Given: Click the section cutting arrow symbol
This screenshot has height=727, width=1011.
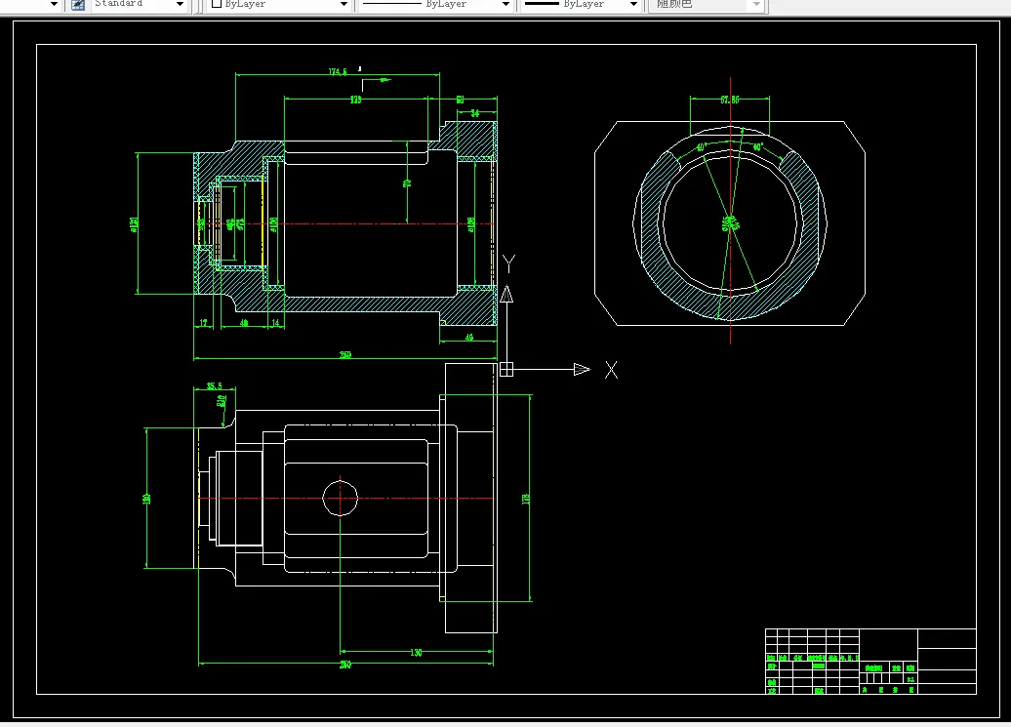Looking at the screenshot, I should pos(376,83).
